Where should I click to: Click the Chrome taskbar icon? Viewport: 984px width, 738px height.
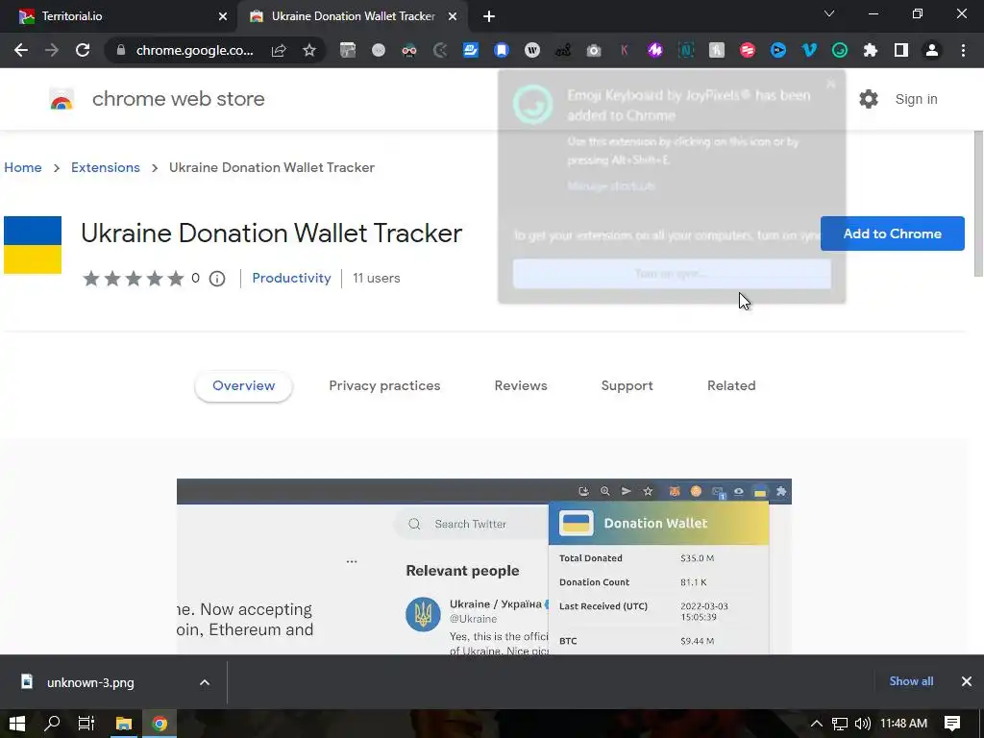[160, 724]
